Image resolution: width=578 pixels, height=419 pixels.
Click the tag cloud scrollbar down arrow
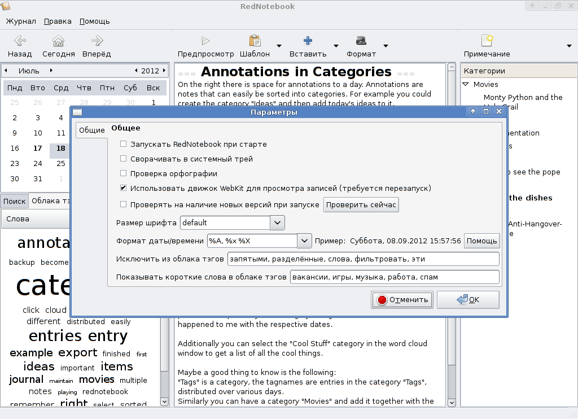164,401
